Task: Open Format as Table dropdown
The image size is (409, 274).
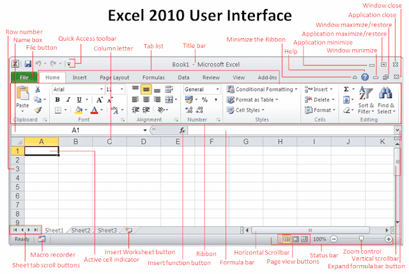Action: click(252, 100)
